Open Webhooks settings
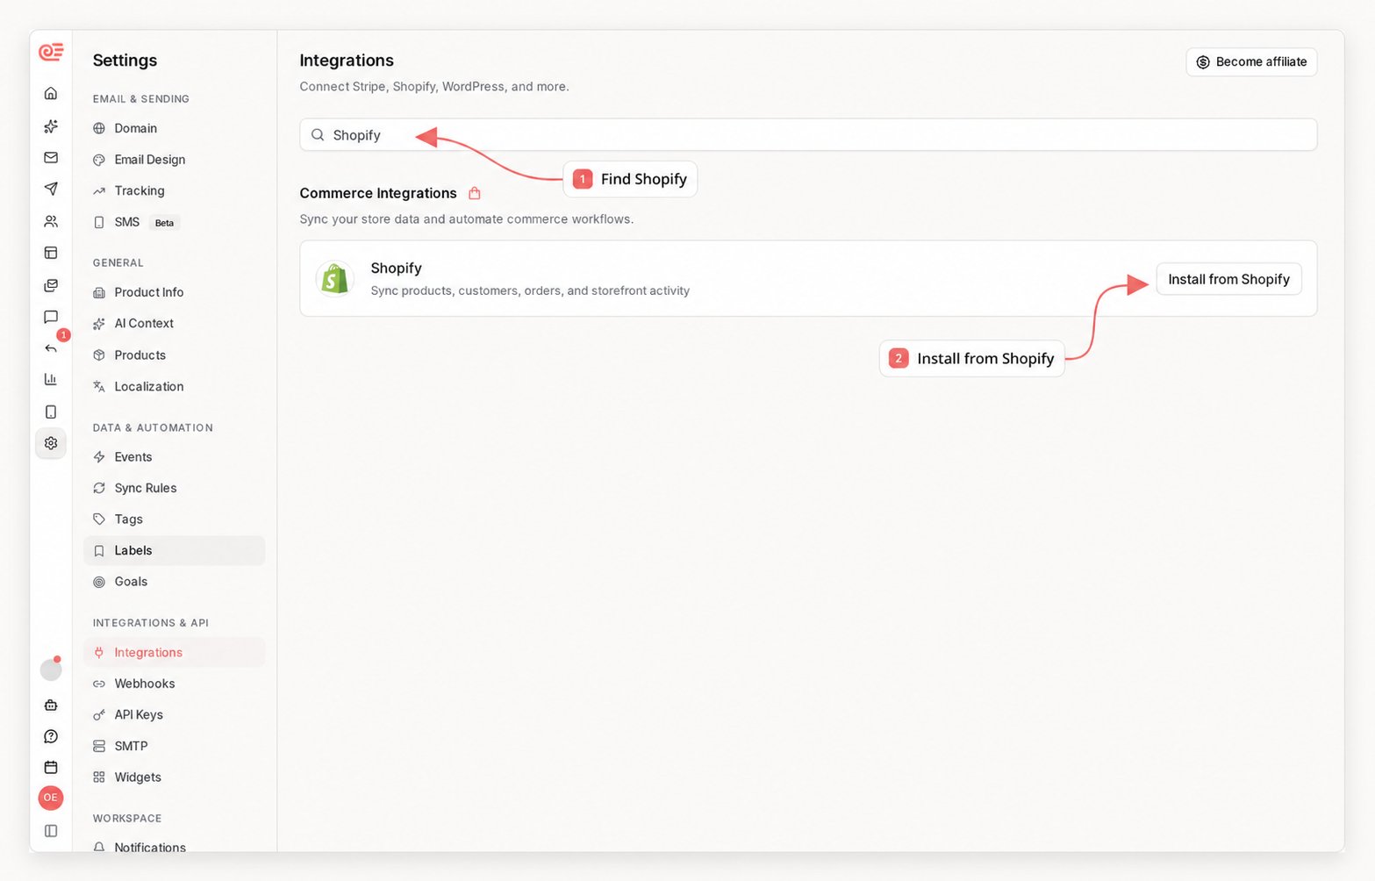This screenshot has width=1375, height=881. click(x=175, y=684)
